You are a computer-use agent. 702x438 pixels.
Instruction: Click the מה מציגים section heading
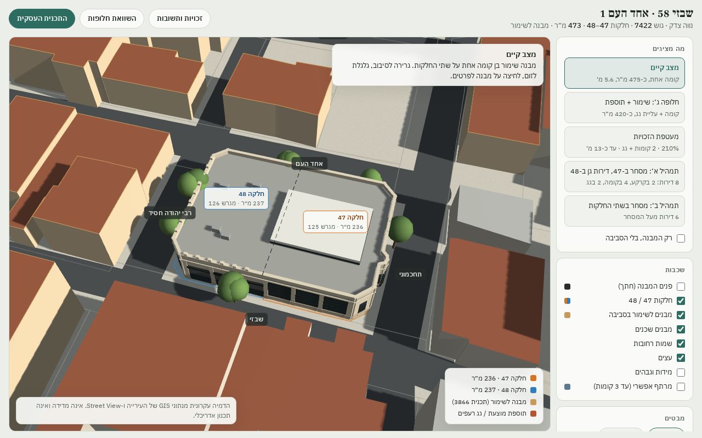pos(669,49)
